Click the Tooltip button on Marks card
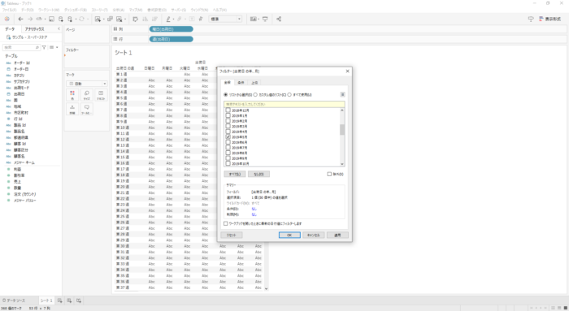Image resolution: width=569 pixels, height=311 pixels. click(x=87, y=109)
